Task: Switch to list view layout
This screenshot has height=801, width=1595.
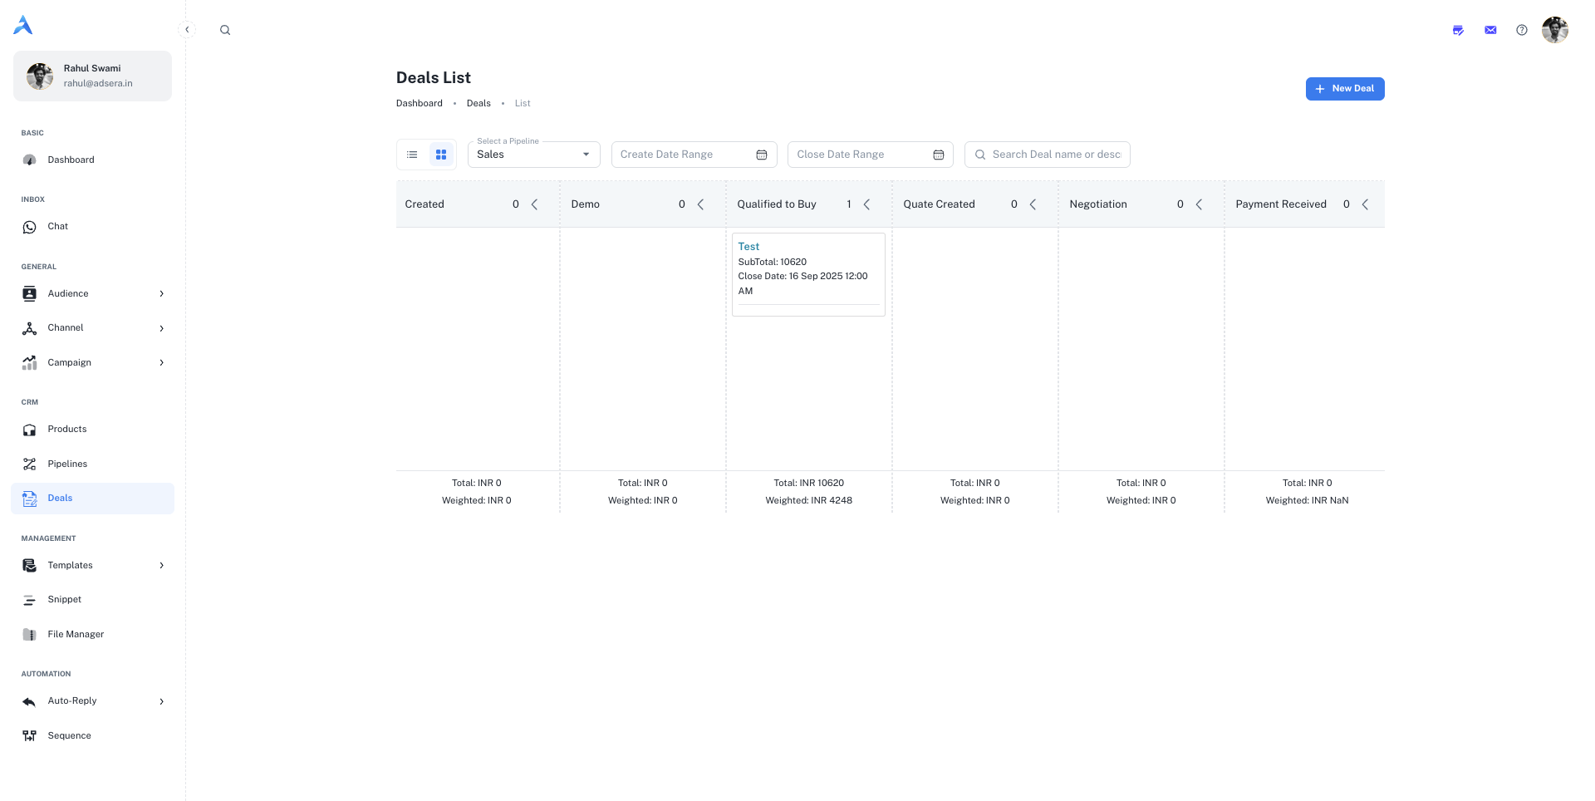Action: coord(412,155)
